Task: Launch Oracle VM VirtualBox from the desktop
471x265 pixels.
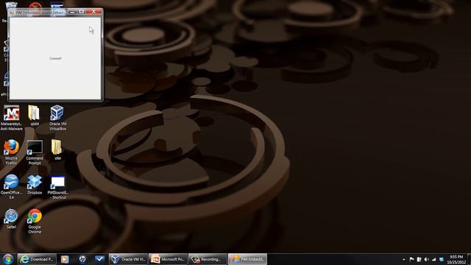Action: pyautogui.click(x=57, y=118)
